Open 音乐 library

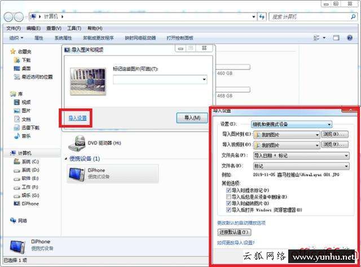pyautogui.click(x=23, y=136)
